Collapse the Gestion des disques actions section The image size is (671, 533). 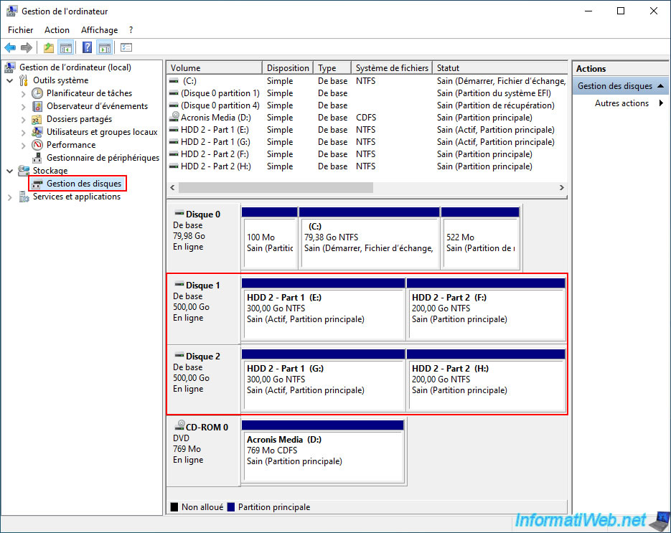[660, 86]
